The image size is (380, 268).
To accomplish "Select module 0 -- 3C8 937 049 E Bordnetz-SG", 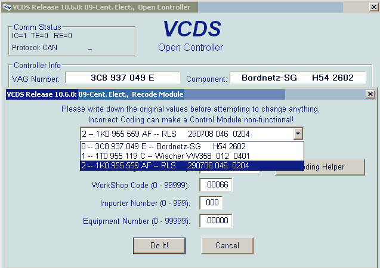I will click(x=192, y=146).
